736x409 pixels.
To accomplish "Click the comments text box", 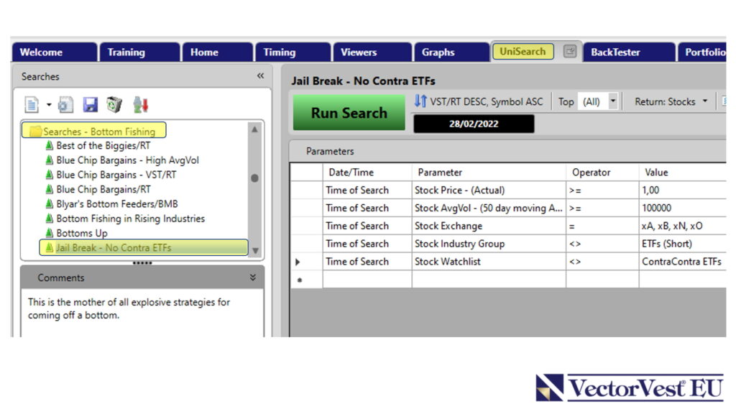I will (142, 312).
